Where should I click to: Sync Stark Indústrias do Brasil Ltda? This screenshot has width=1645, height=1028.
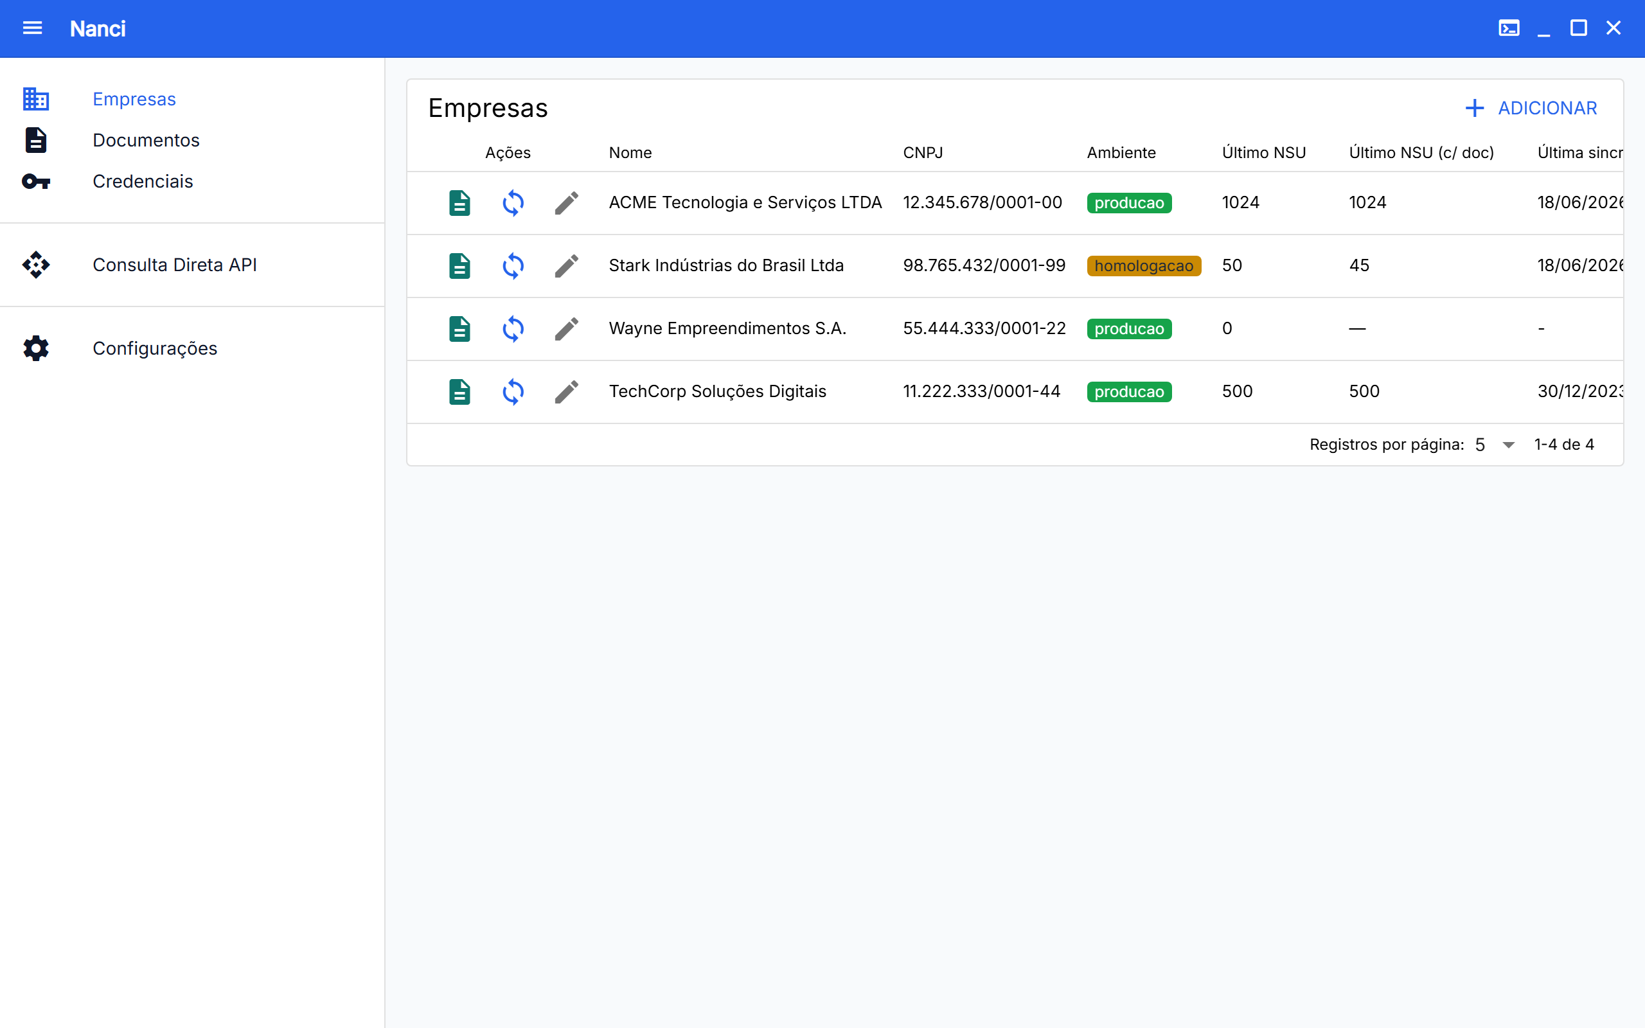pos(513,266)
